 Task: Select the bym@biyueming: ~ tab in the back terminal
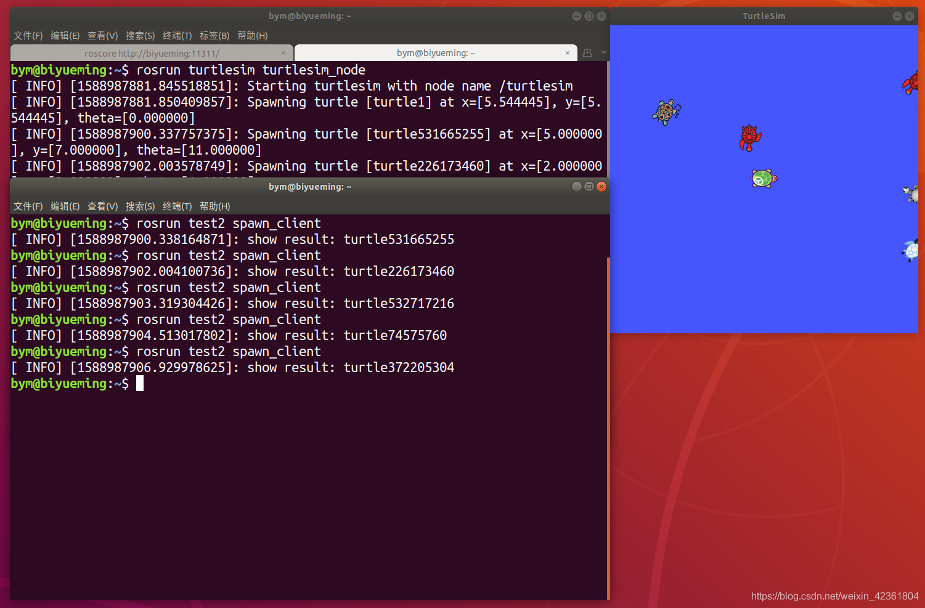pos(436,53)
